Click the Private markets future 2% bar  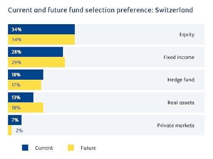[x=10, y=130]
